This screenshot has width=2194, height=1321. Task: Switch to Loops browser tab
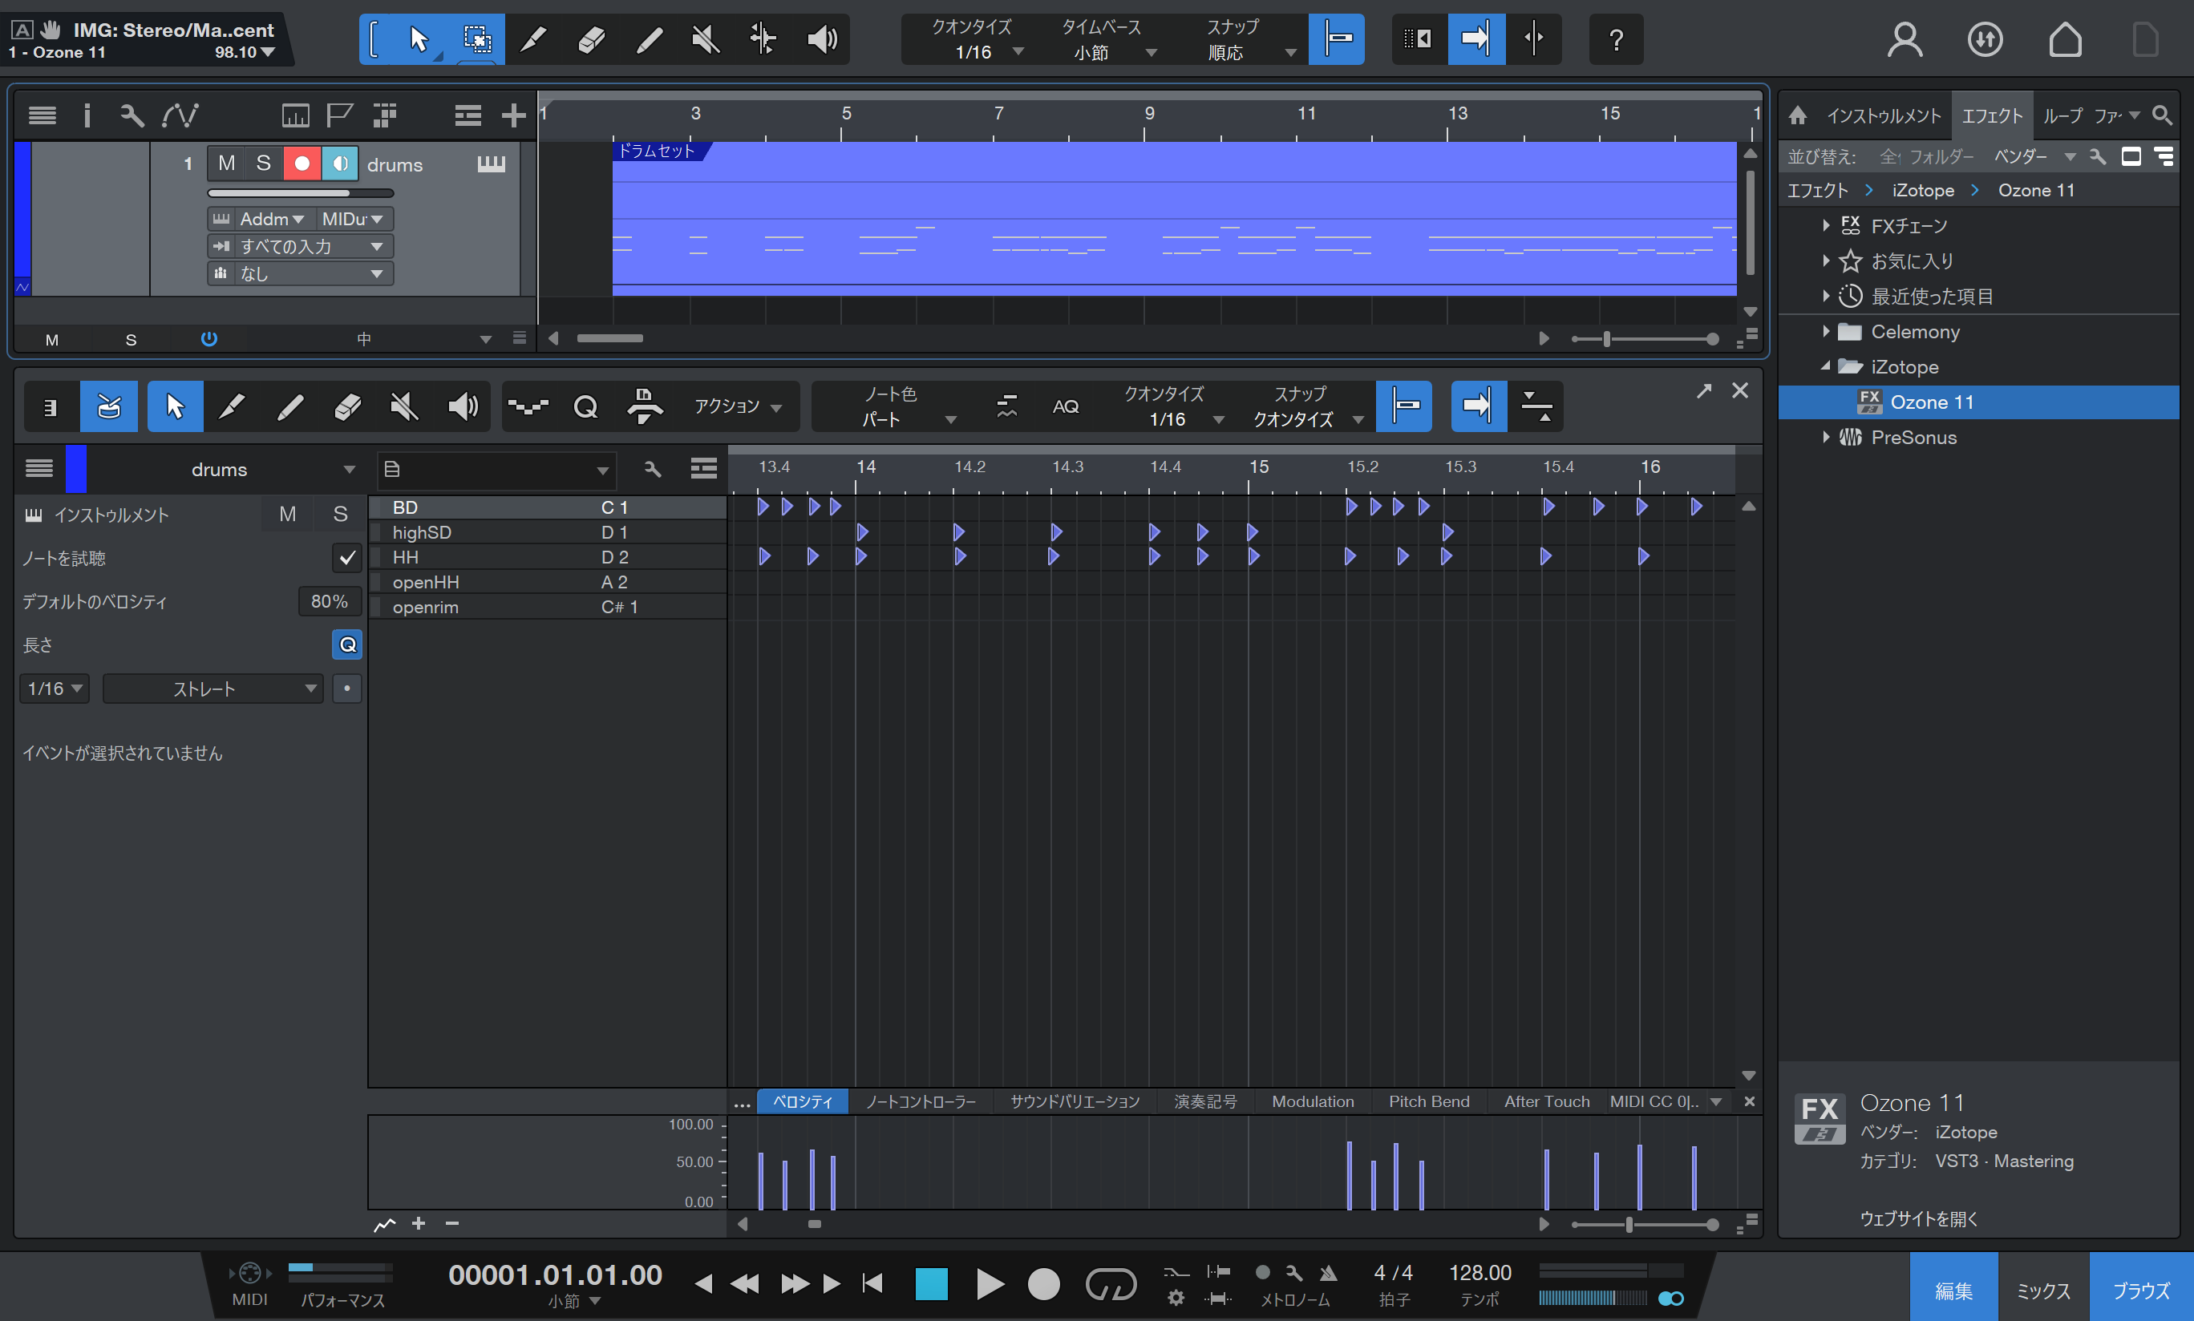pos(2062,115)
